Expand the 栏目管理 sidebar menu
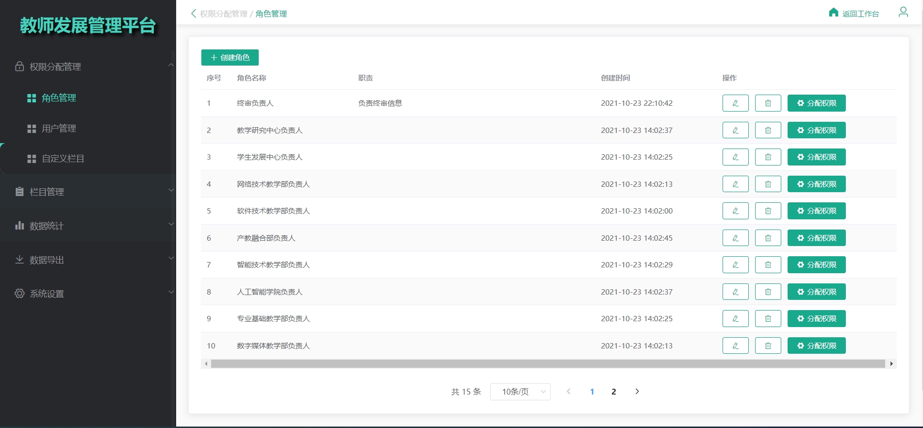The height and width of the screenshot is (428, 923). (171, 190)
